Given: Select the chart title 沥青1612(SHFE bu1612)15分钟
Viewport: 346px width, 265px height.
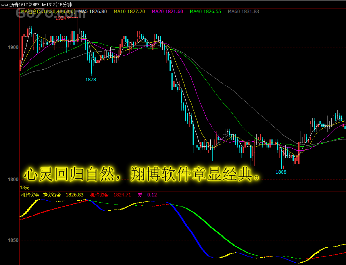Looking at the screenshot, I should coord(41,5).
